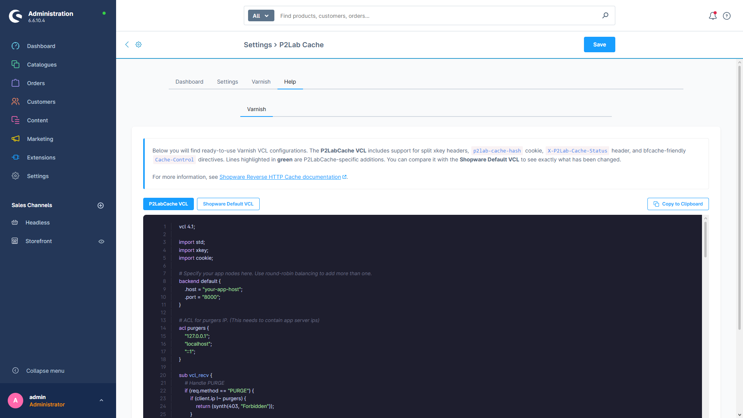The image size is (743, 418).
Task: Open the notifications bell
Action: click(713, 16)
